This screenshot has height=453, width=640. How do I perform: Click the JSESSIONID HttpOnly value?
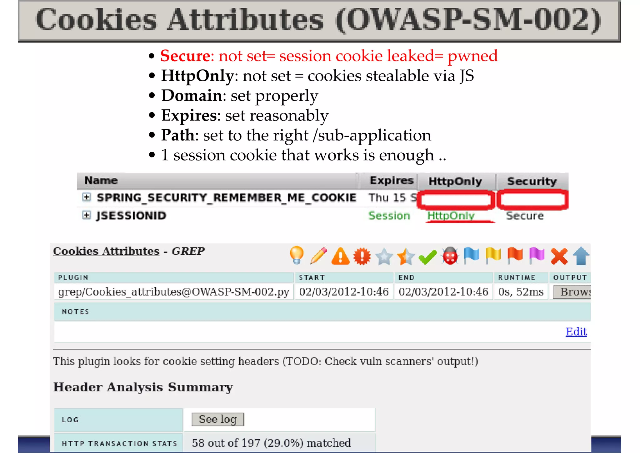pos(451,215)
